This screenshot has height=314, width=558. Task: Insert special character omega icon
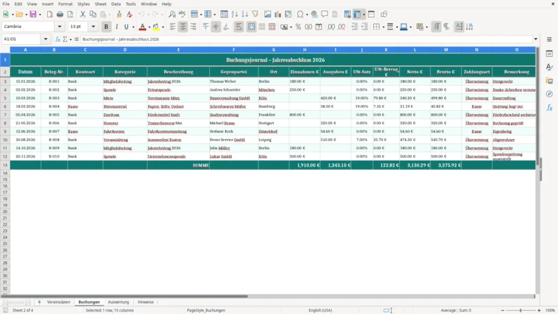(x=300, y=14)
